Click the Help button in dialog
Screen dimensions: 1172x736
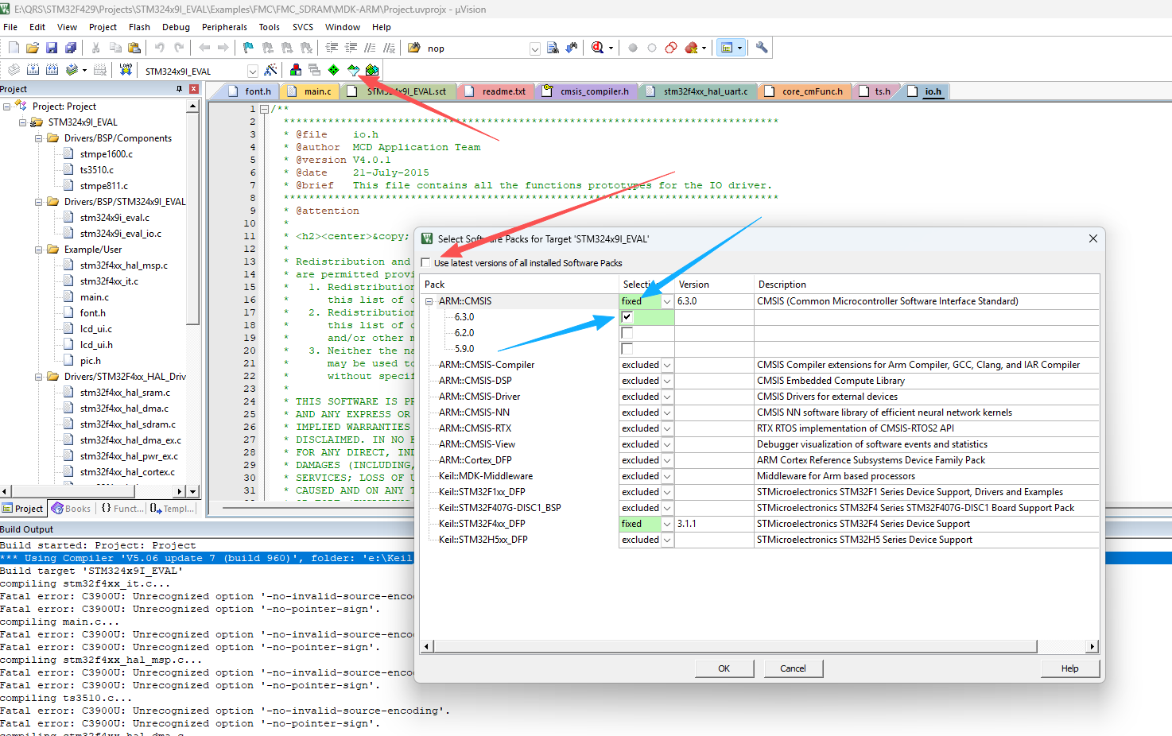pos(1069,668)
